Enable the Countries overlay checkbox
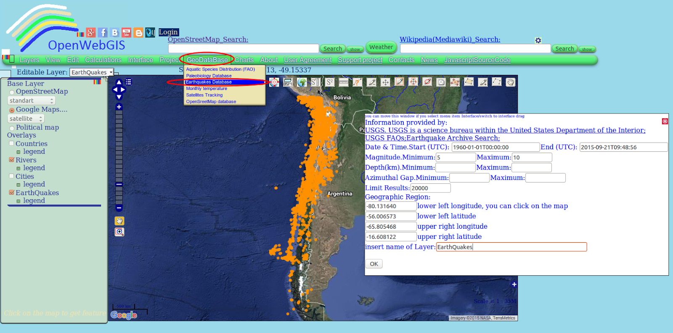Screen dimensions: 673x333 pos(12,143)
